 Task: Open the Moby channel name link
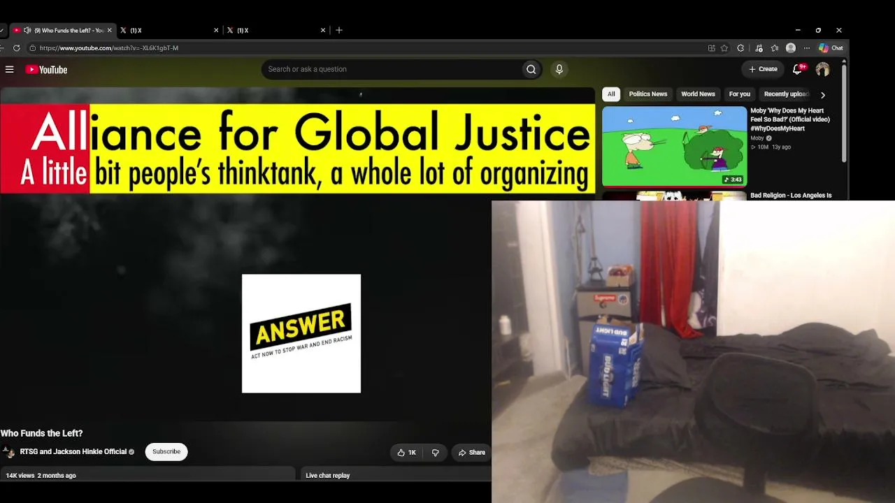pos(757,138)
